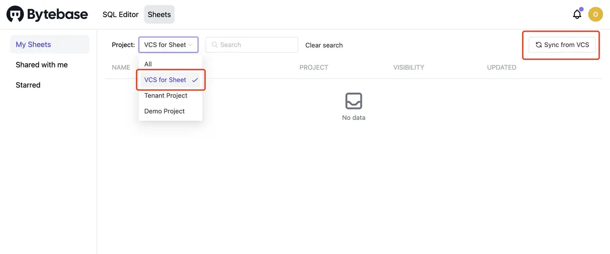View Starred sheets
610x254 pixels.
28,85
